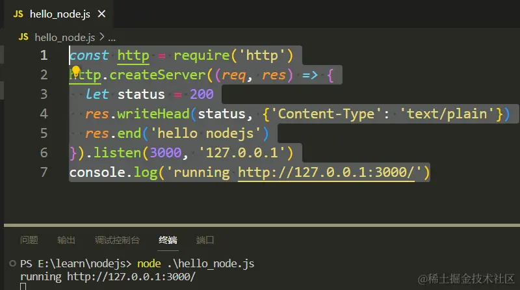This screenshot has width=520, height=290.
Task: Click the JS icon in the breadcrumb
Action: [x=23, y=37]
